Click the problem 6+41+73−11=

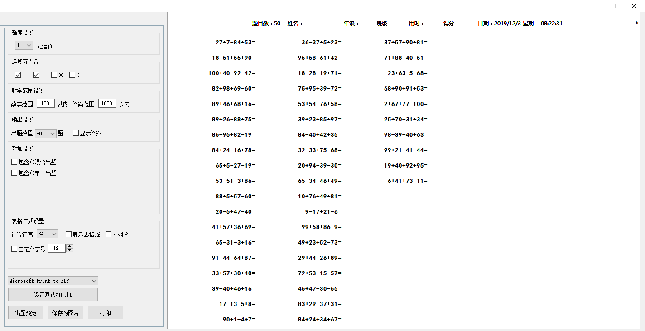[x=408, y=181]
